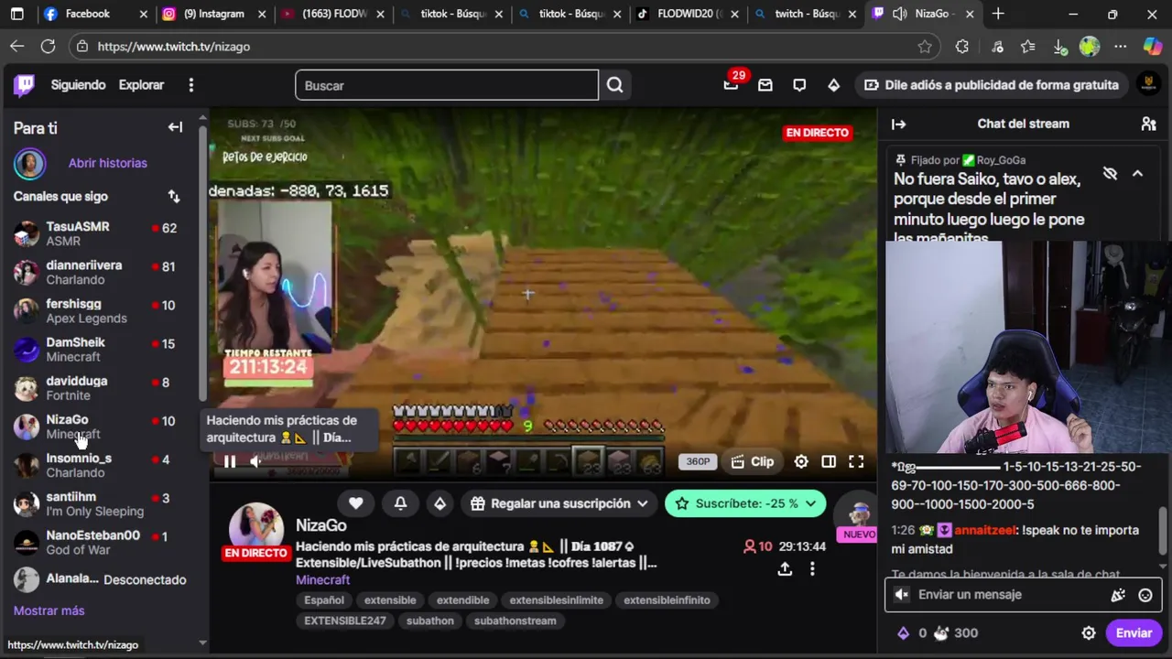Click the 360P quality badge
This screenshot has height=659, width=1172.
tap(698, 461)
